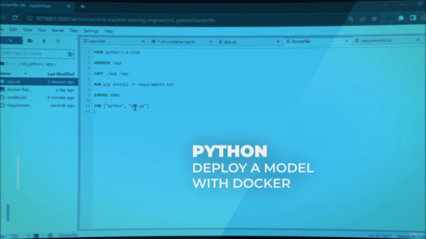The height and width of the screenshot is (239, 426).
Task: Click the blue new launcher button
Action: tap(11, 40)
